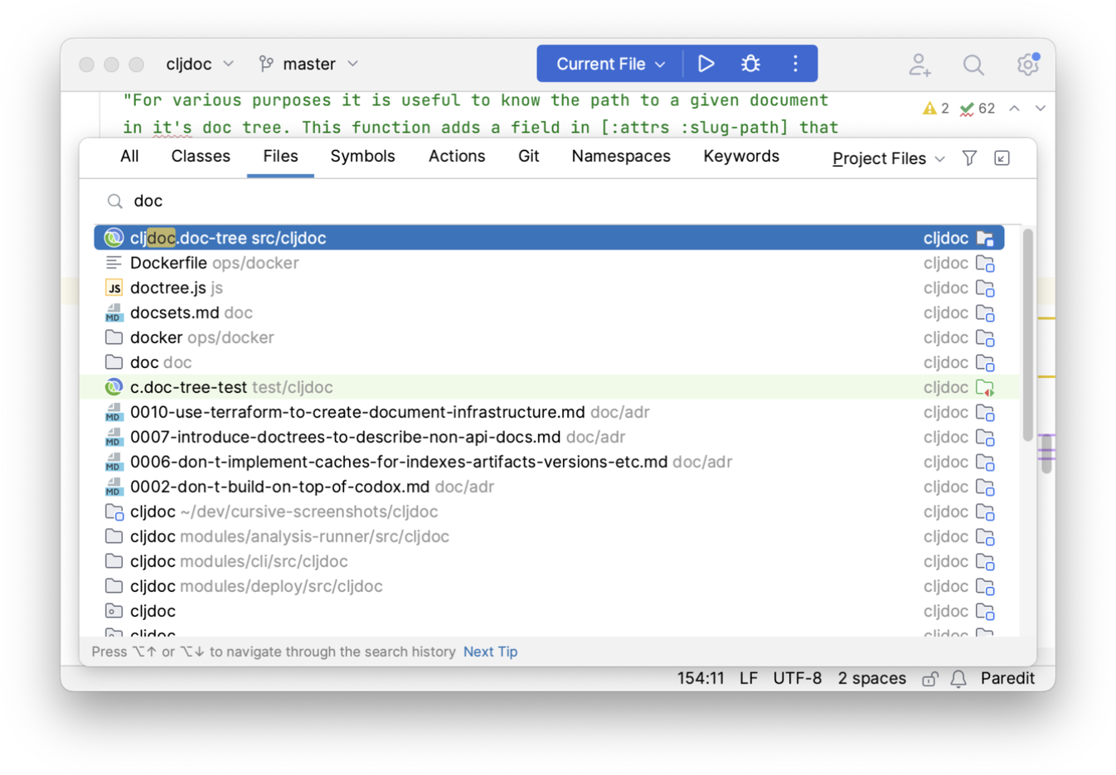Click folder icon of cljdoc modules/cli/src/cljdoc

pos(114,561)
